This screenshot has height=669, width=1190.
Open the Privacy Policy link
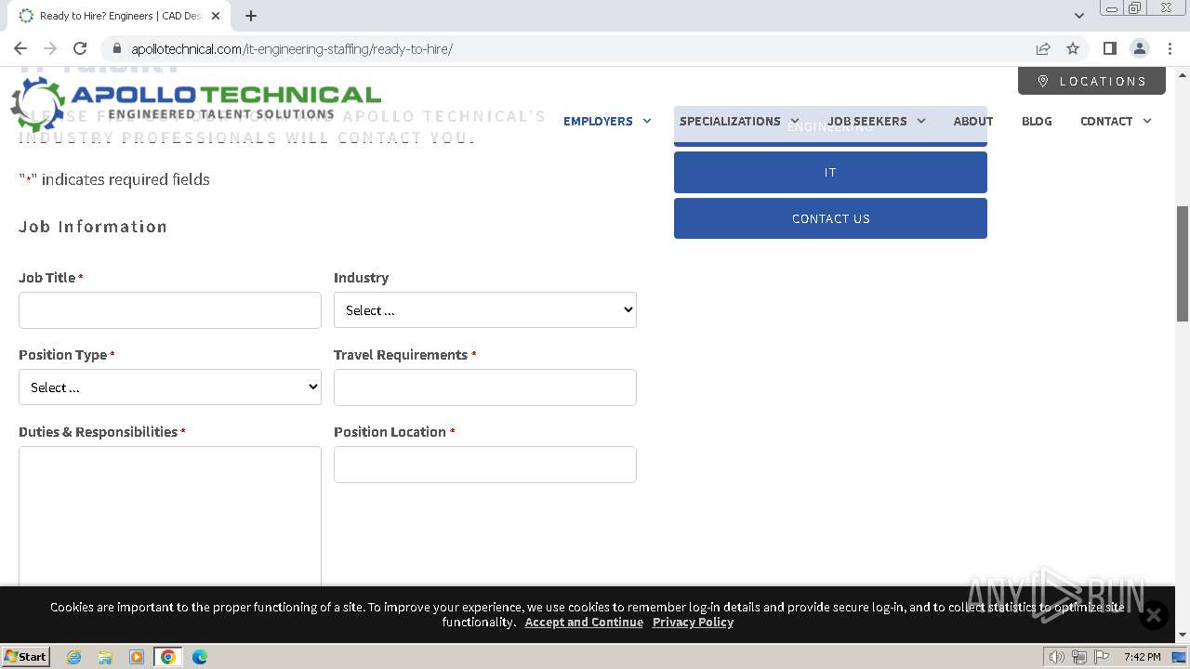tap(693, 623)
